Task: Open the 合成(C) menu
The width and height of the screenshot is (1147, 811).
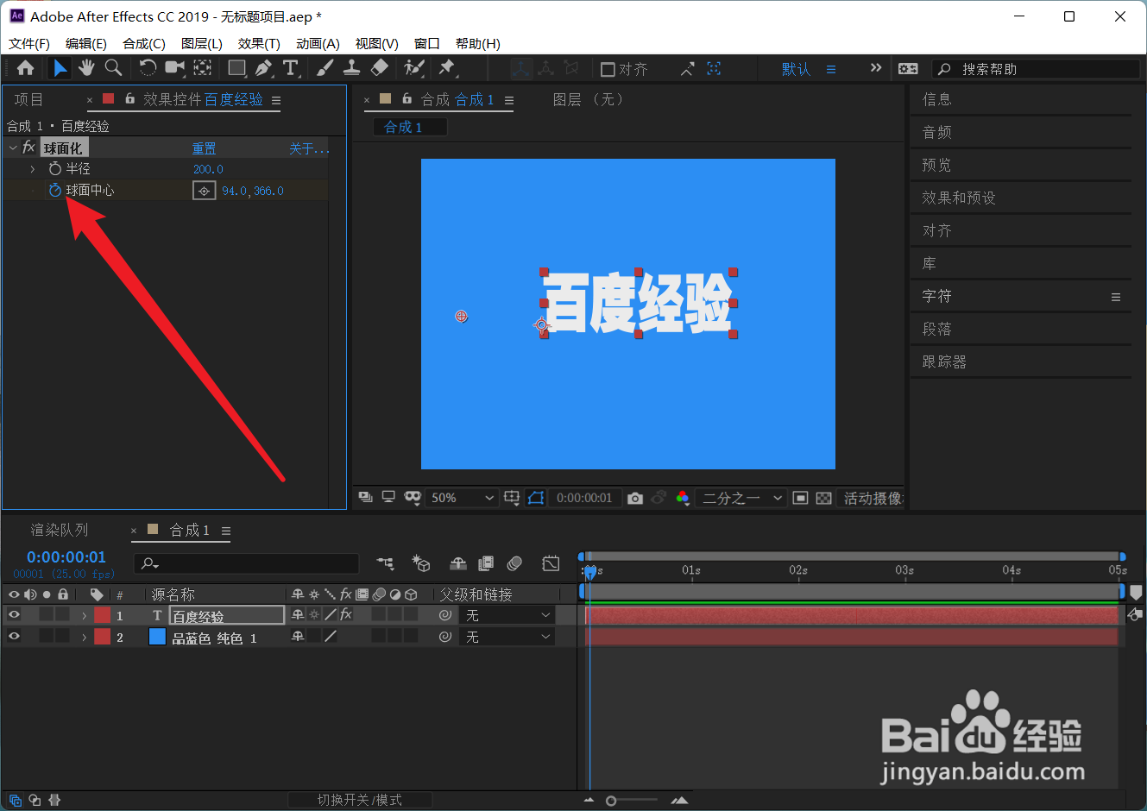Action: click(x=144, y=43)
